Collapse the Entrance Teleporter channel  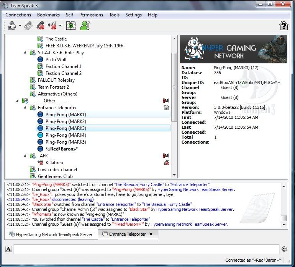pos(25,107)
